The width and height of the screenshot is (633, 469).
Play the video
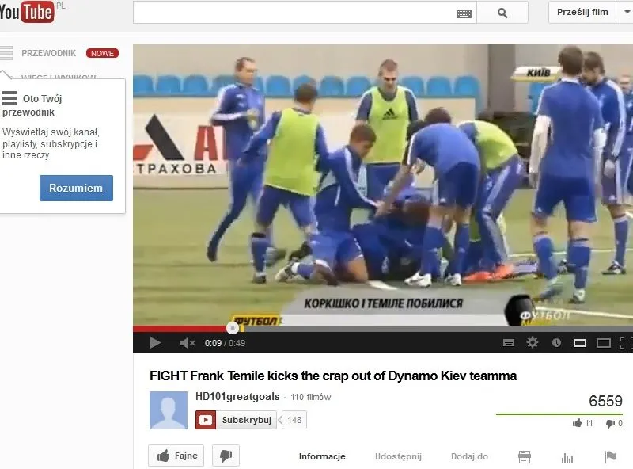point(155,343)
